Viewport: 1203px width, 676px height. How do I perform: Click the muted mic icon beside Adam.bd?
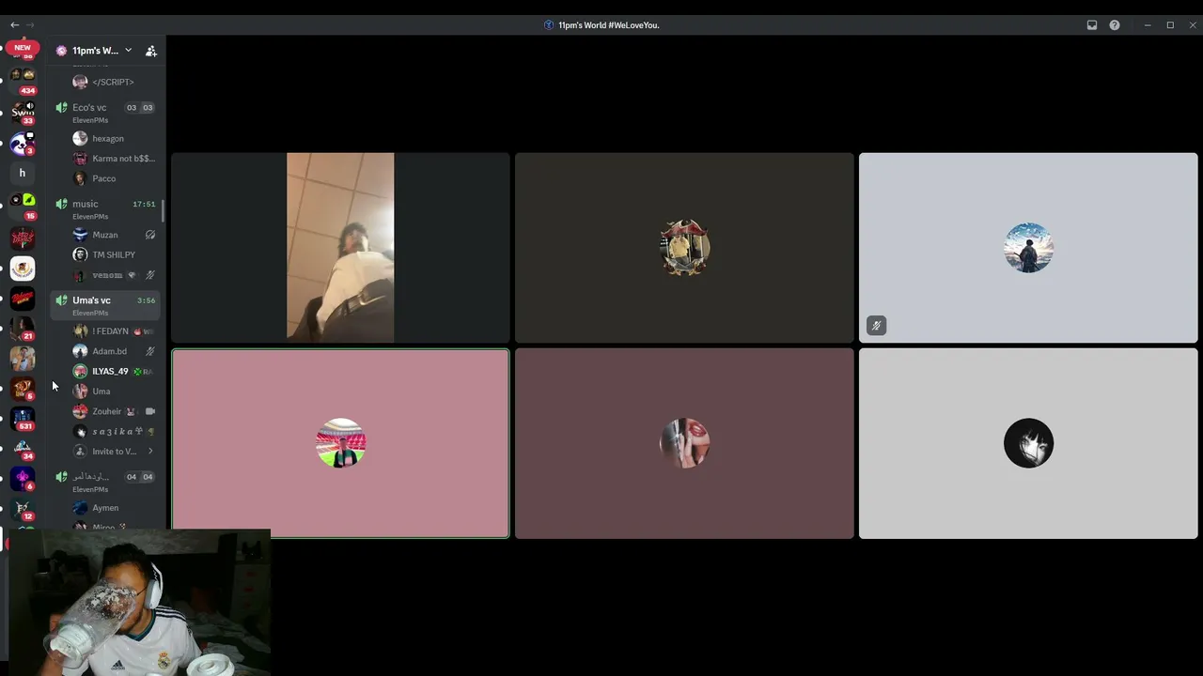click(150, 351)
